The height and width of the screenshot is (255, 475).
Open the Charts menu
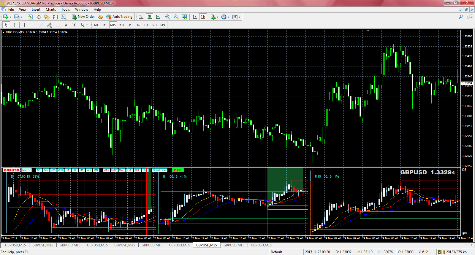(50, 9)
